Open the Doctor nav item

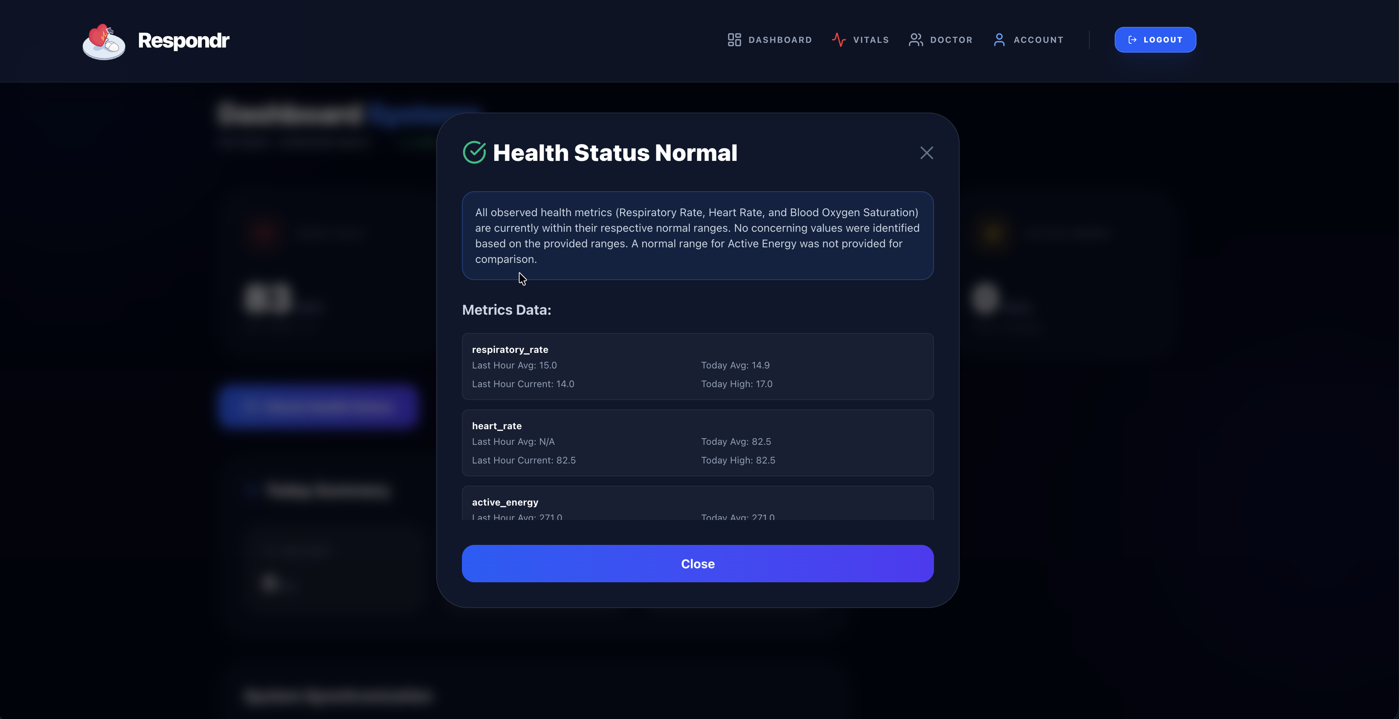(951, 40)
